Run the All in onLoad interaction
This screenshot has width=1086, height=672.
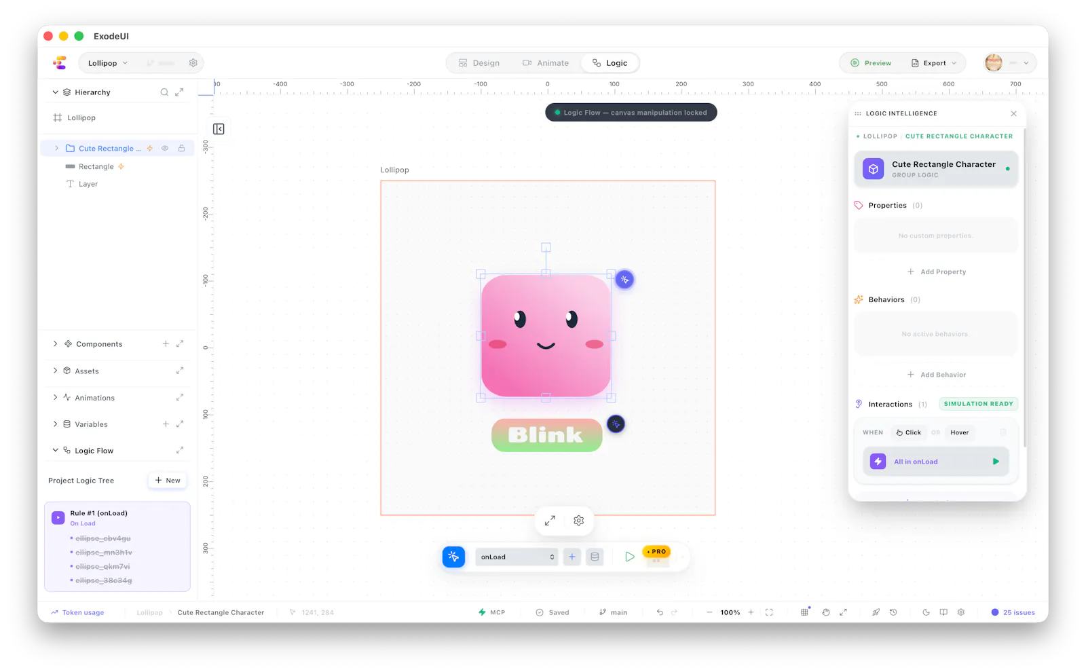tap(996, 462)
